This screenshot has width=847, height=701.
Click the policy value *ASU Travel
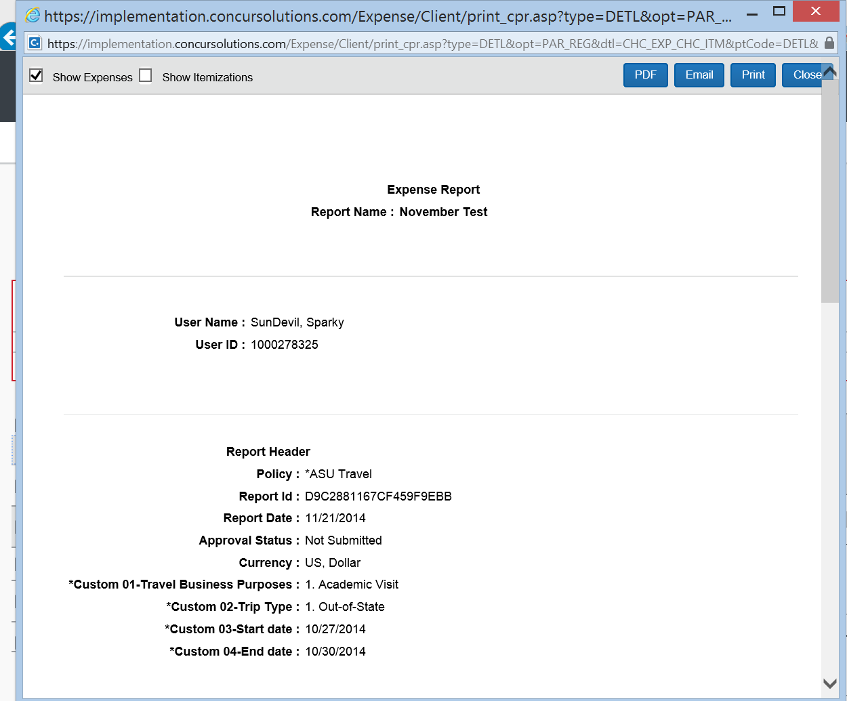(338, 474)
